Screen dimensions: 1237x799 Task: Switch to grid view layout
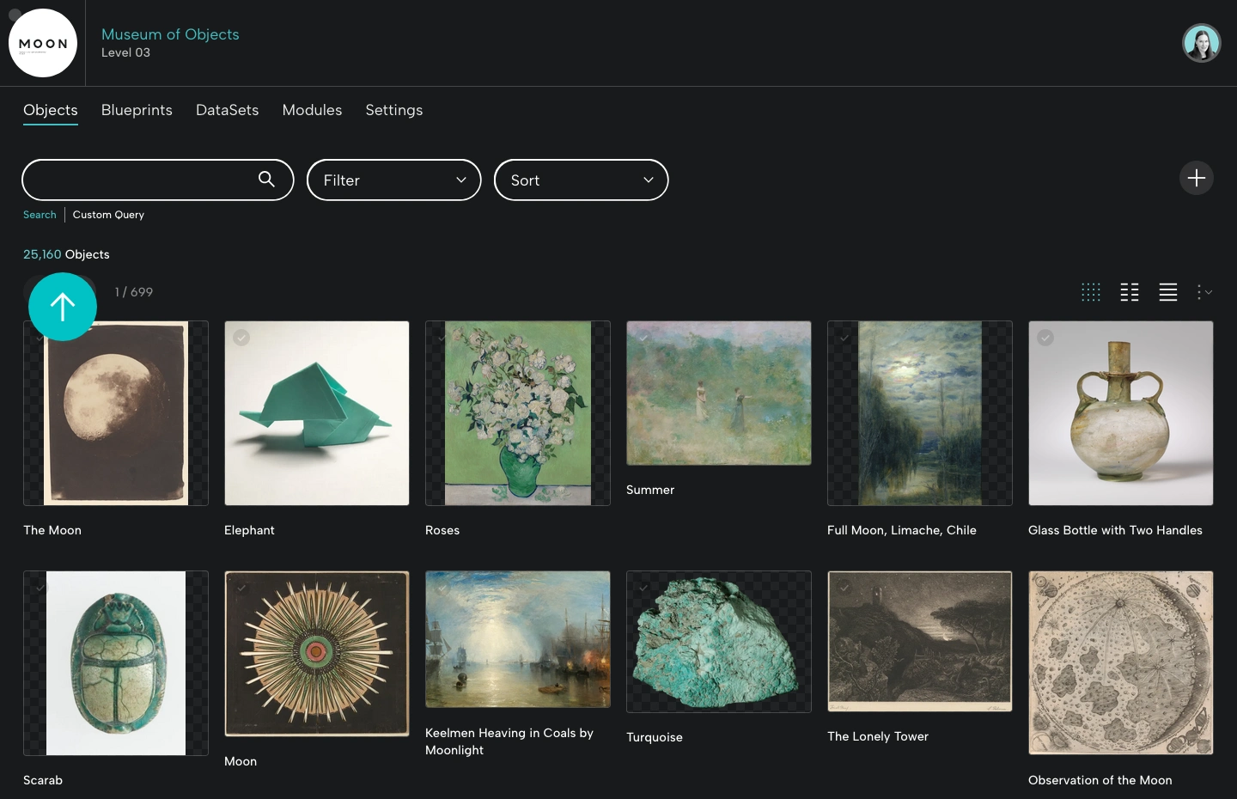click(x=1091, y=292)
